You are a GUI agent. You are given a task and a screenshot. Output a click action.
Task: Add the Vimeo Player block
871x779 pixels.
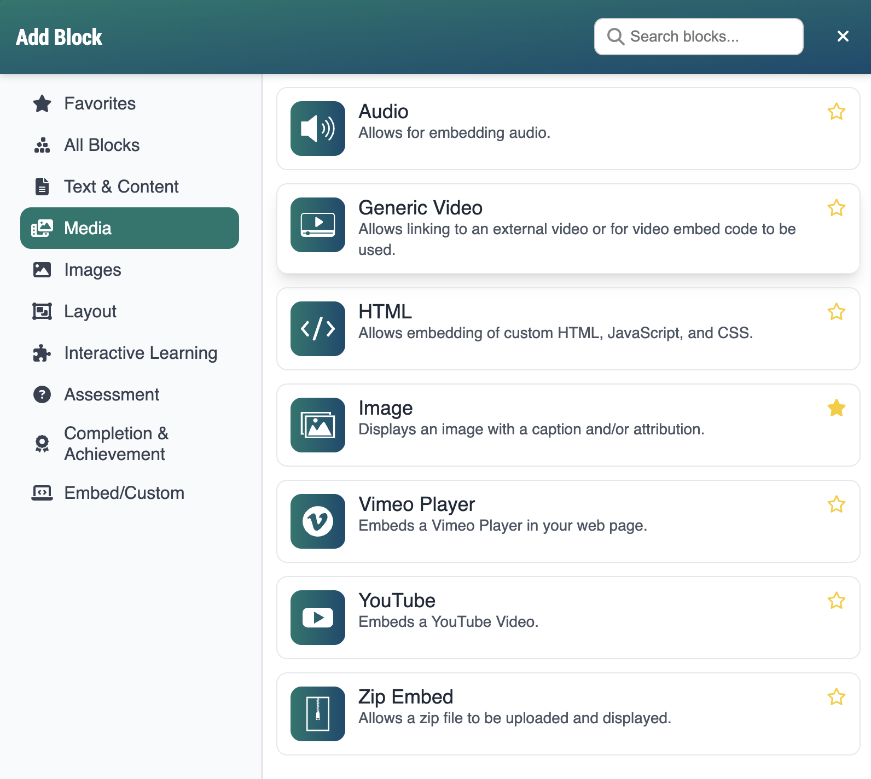pyautogui.click(x=568, y=521)
